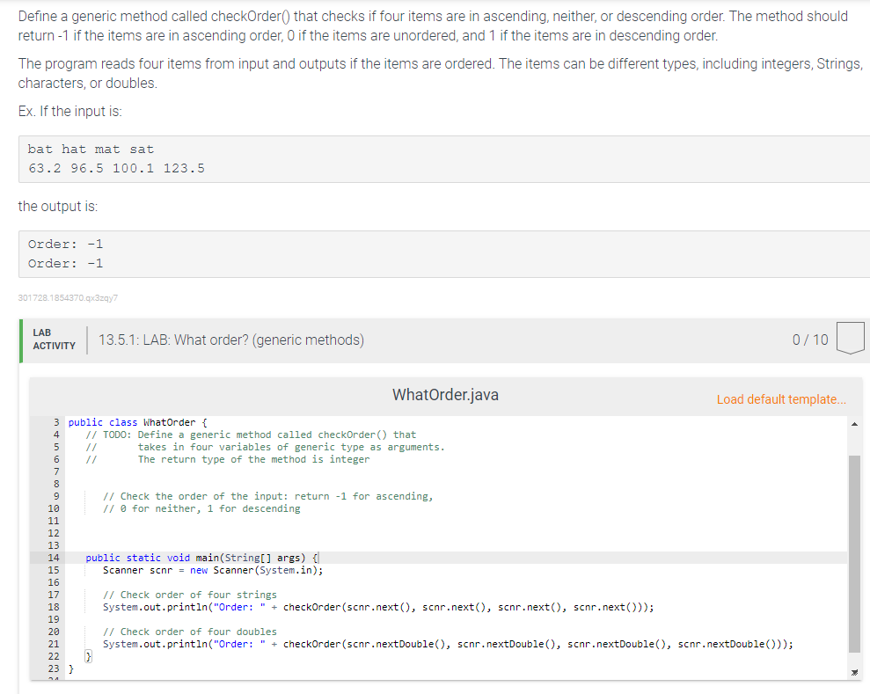Click the Order: -1 example output box
This screenshot has height=694, width=870.
(66, 244)
